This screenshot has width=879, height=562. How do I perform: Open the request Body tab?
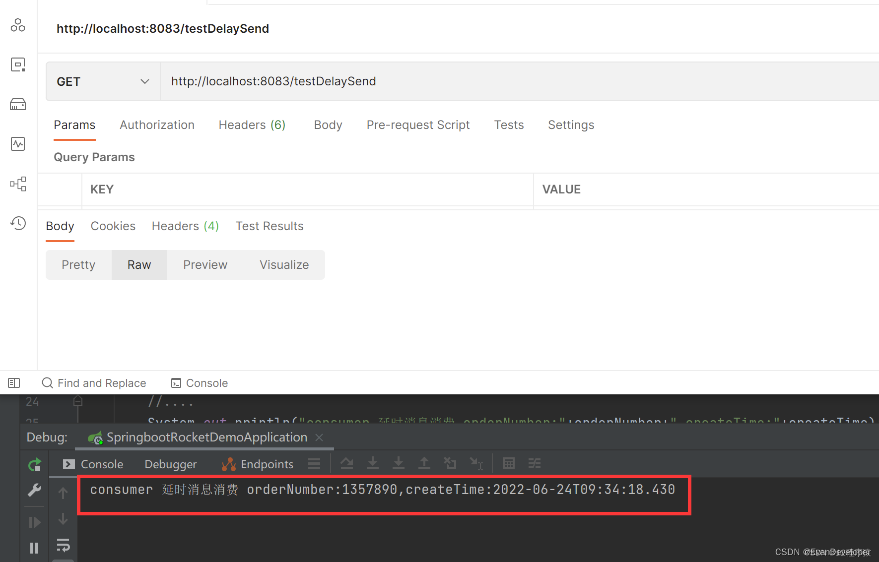coord(328,125)
